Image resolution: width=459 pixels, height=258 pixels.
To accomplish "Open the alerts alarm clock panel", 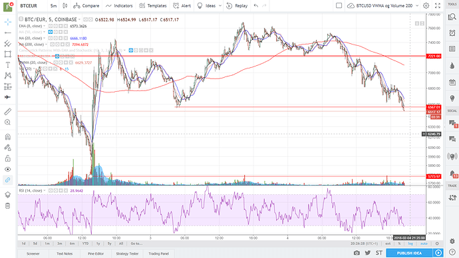I will 452,33.
